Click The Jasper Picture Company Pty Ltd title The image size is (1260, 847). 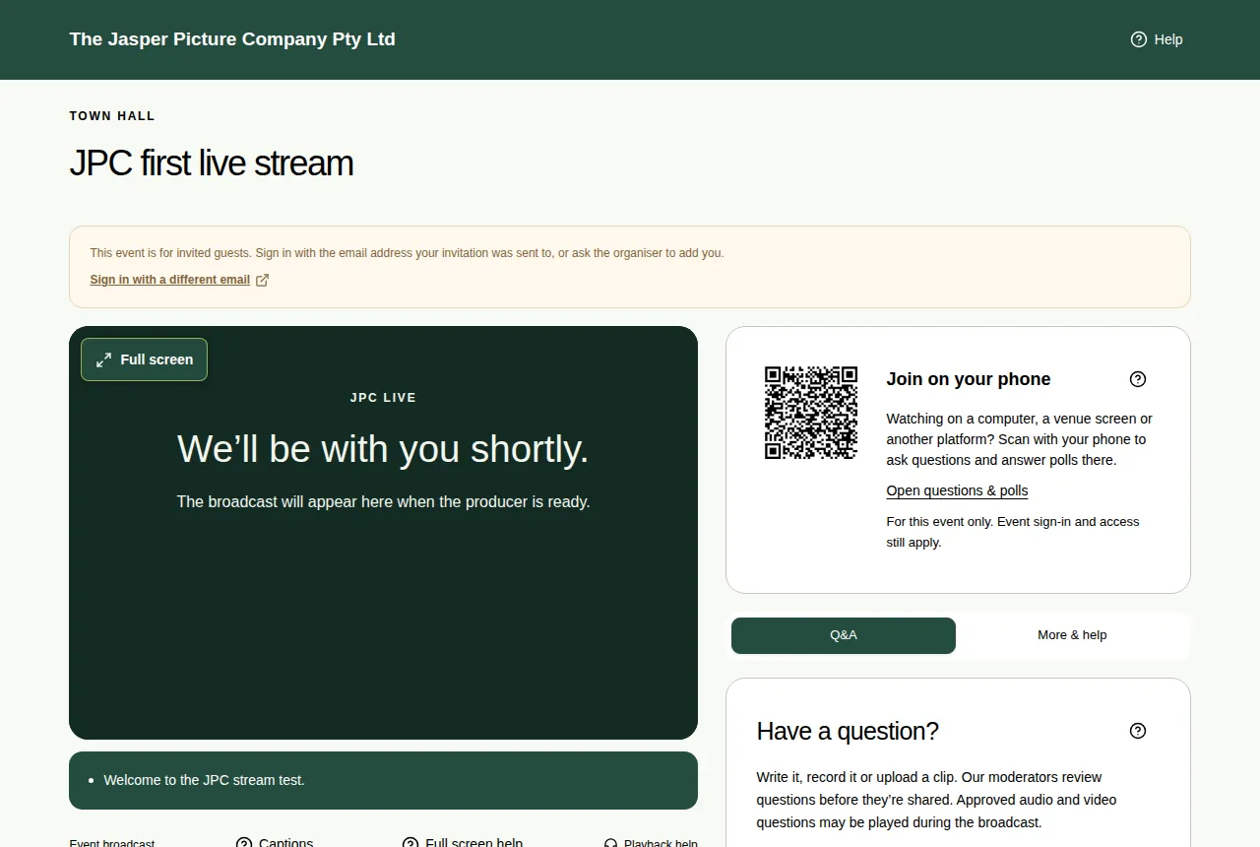pyautogui.click(x=232, y=39)
